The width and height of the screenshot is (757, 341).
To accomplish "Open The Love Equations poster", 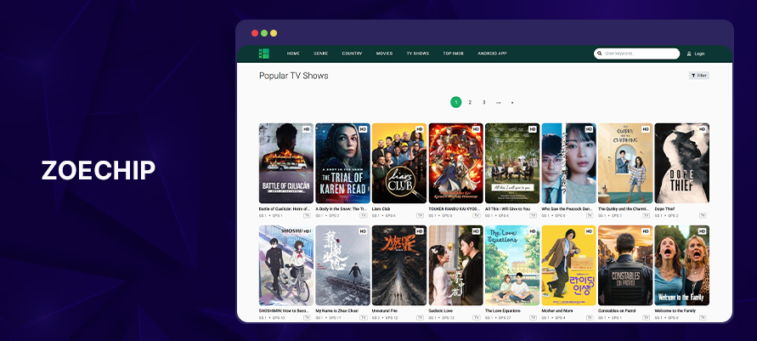I will pyautogui.click(x=512, y=265).
